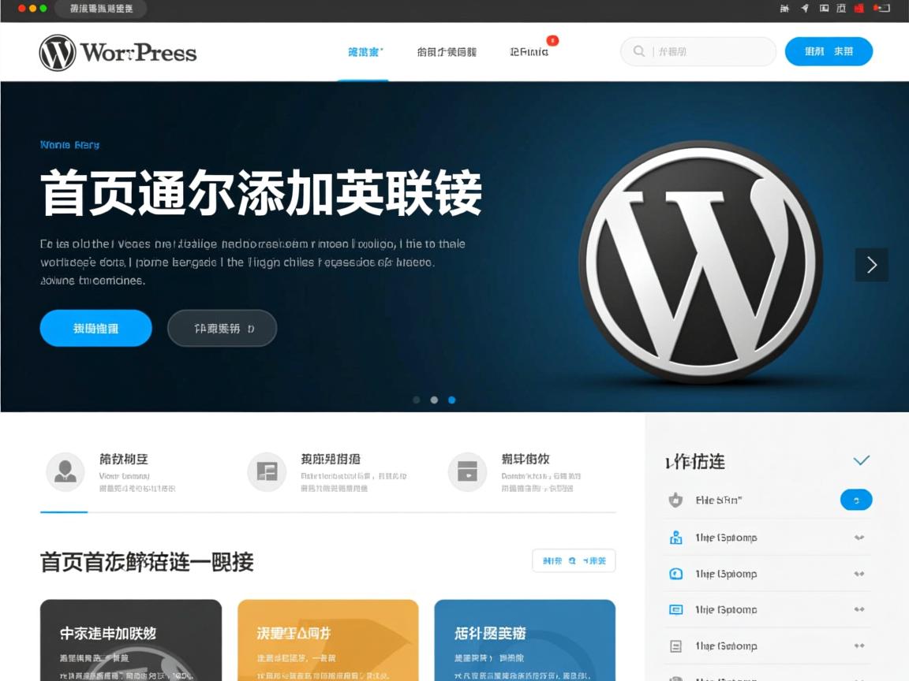Click the monitor icon in the sidebar list
Screen dimensions: 909x681
(x=675, y=610)
